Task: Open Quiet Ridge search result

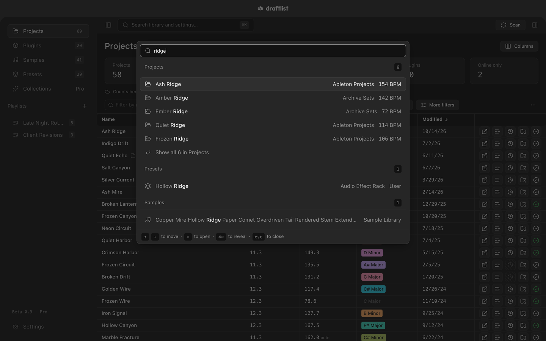Action: point(273,125)
